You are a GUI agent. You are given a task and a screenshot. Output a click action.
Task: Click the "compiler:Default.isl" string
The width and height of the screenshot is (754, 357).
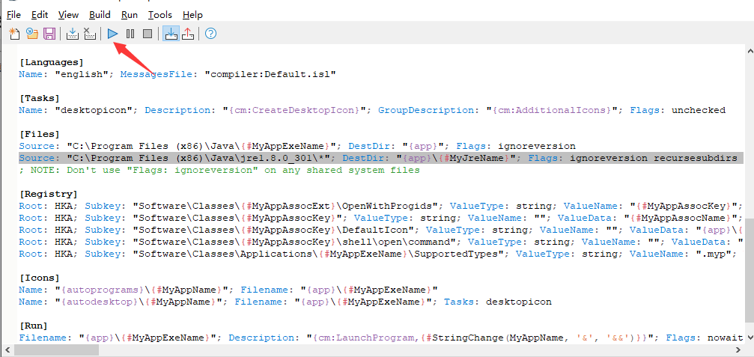coord(270,75)
